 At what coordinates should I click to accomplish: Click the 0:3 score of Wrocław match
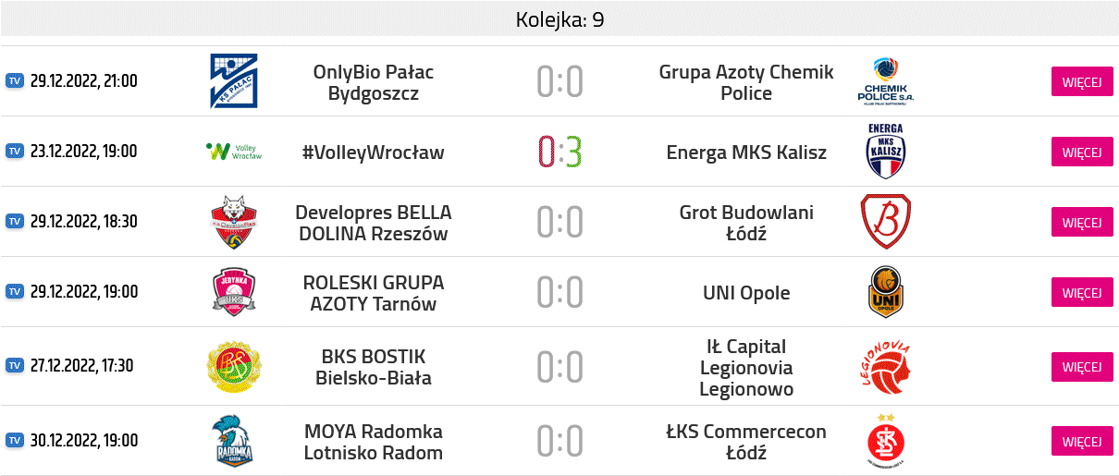[559, 153]
